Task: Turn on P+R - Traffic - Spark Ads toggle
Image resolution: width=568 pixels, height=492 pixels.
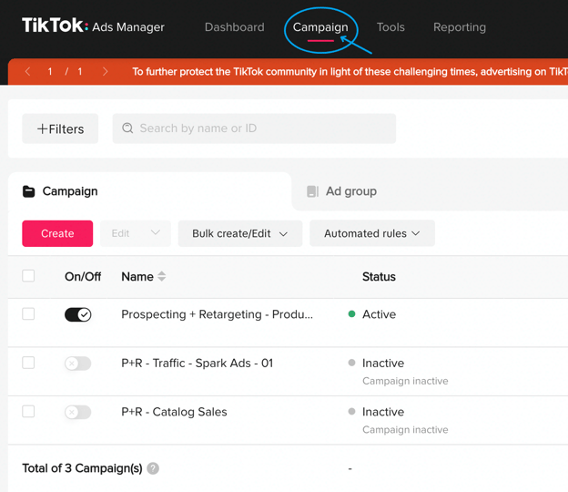Action: tap(78, 364)
